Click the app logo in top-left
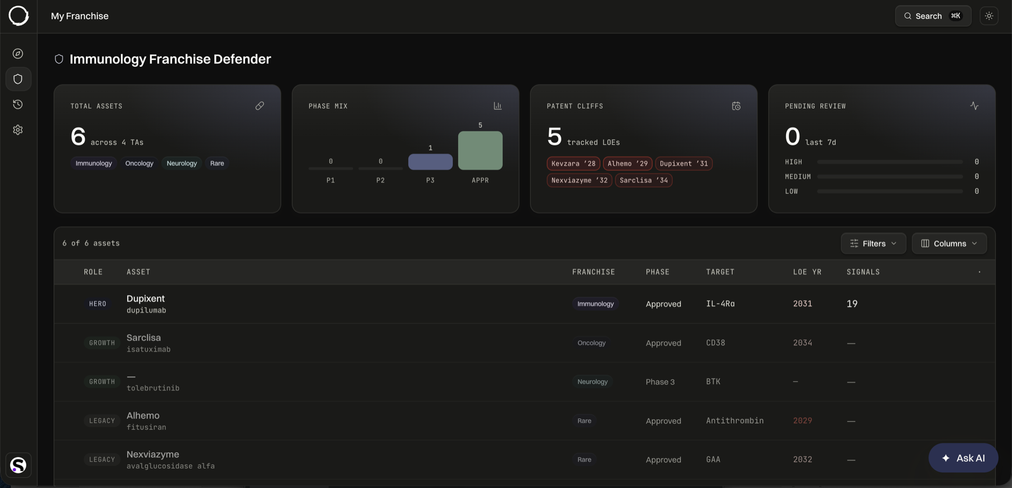Image resolution: width=1012 pixels, height=488 pixels. point(19,16)
